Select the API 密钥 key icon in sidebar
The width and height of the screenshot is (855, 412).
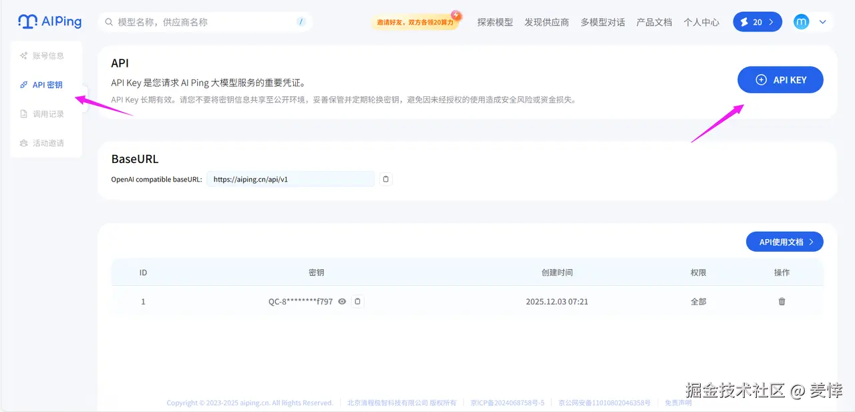(x=24, y=85)
